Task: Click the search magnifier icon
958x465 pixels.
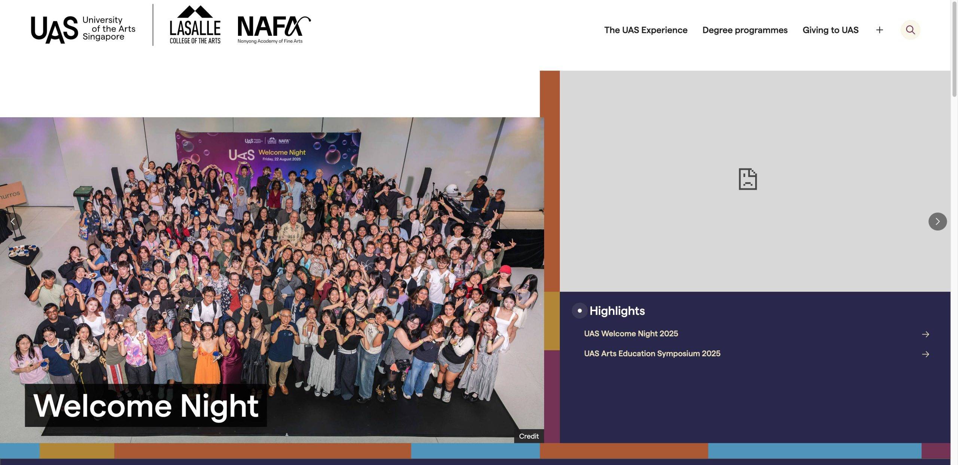Action: 910,30
